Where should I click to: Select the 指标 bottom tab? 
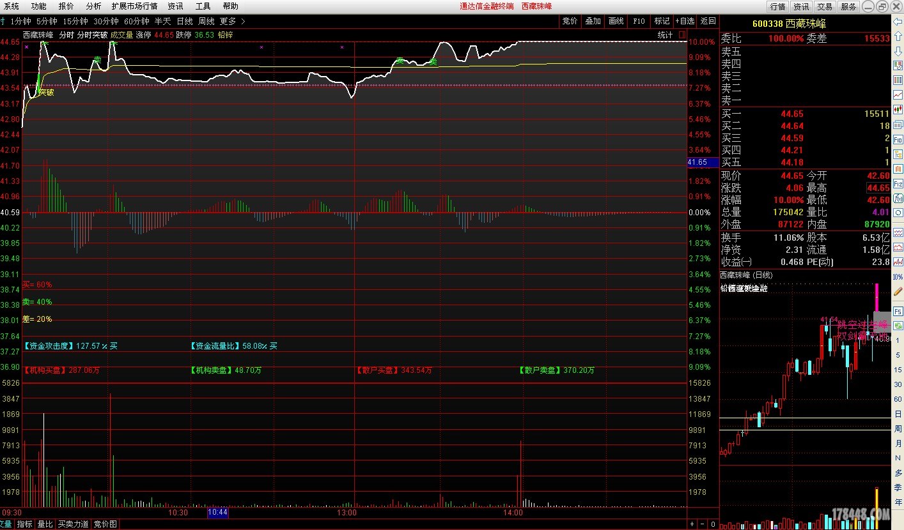tap(24, 524)
